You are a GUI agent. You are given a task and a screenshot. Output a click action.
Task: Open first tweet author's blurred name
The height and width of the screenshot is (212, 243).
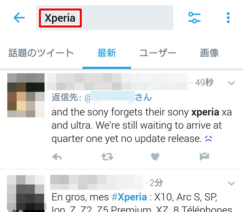pos(118,82)
